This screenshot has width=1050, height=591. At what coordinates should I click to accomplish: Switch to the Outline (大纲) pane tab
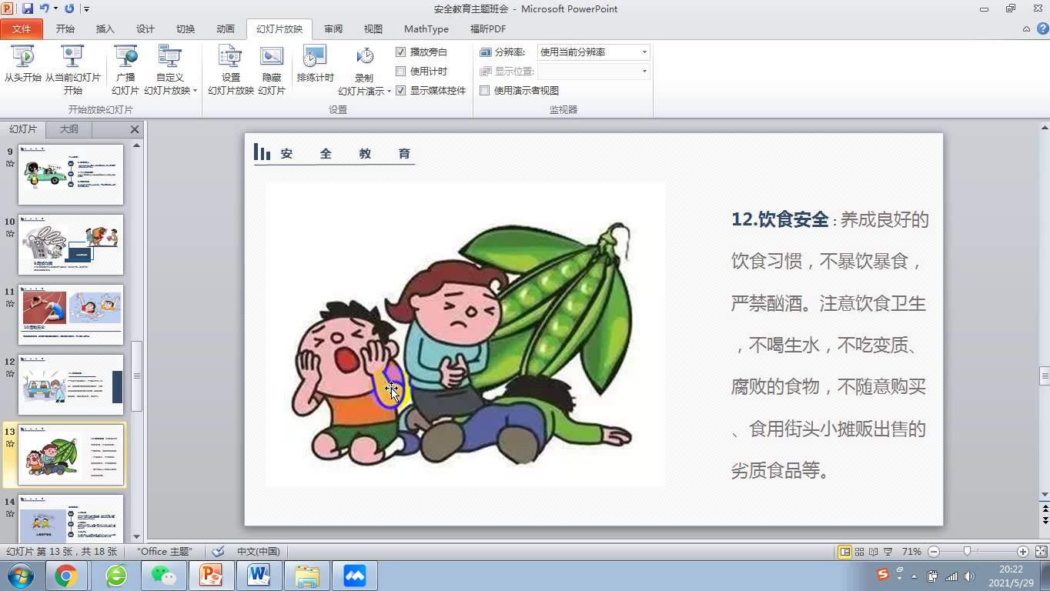tap(69, 129)
